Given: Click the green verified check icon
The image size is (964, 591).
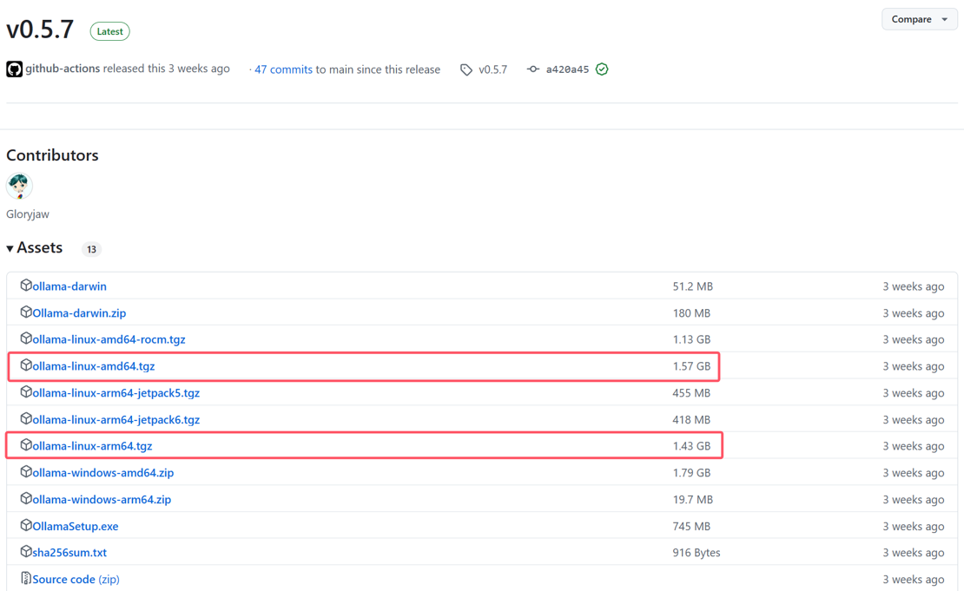Looking at the screenshot, I should coord(602,69).
